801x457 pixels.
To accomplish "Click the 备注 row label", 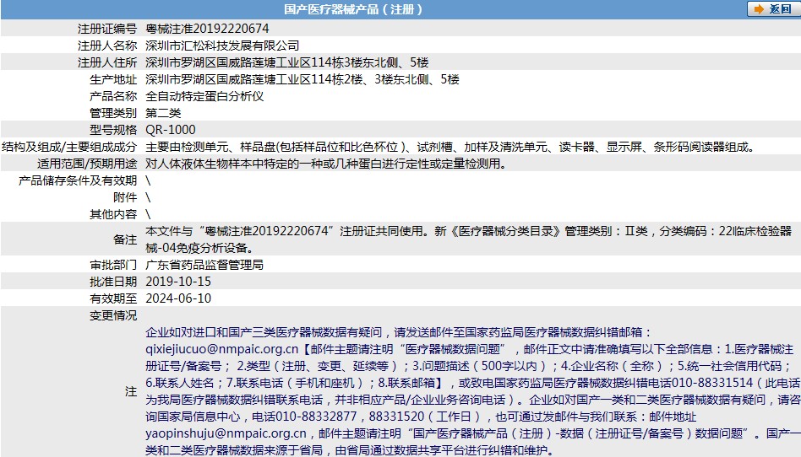I will pos(125,239).
